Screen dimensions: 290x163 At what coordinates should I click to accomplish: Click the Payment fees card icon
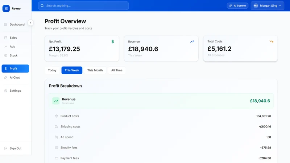[x=57, y=158]
